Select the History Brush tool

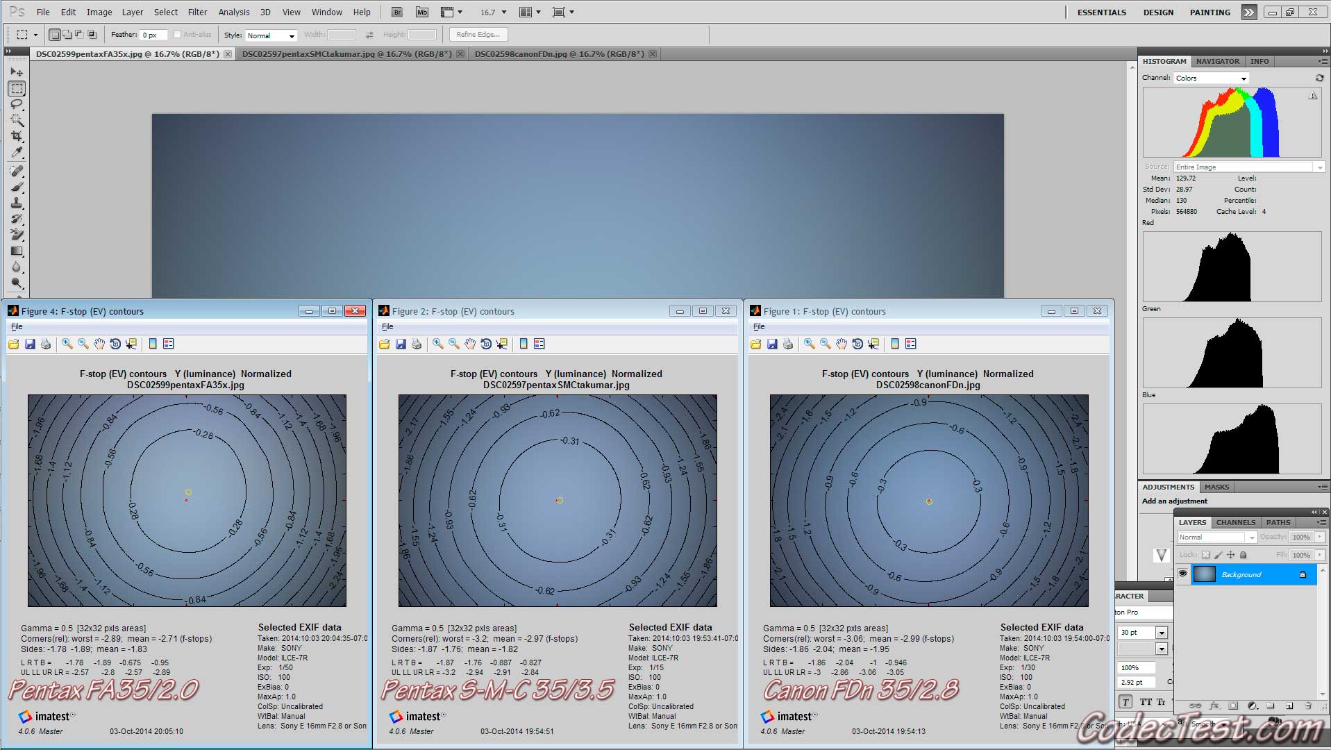17,219
